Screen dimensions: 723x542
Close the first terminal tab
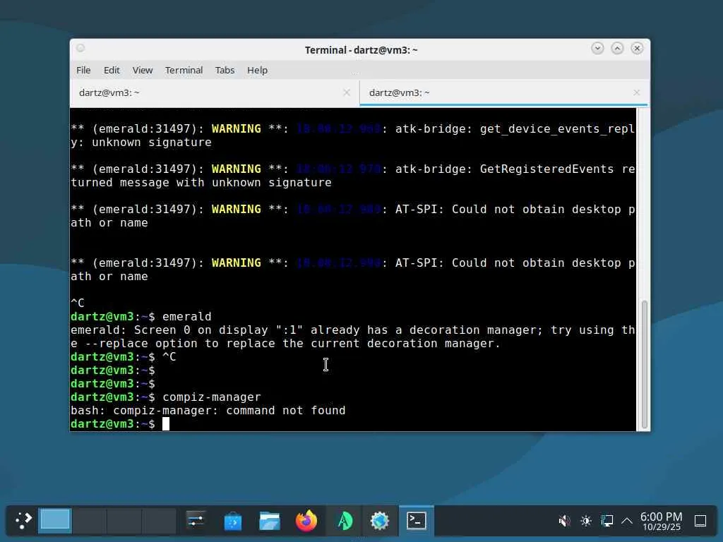pos(347,92)
